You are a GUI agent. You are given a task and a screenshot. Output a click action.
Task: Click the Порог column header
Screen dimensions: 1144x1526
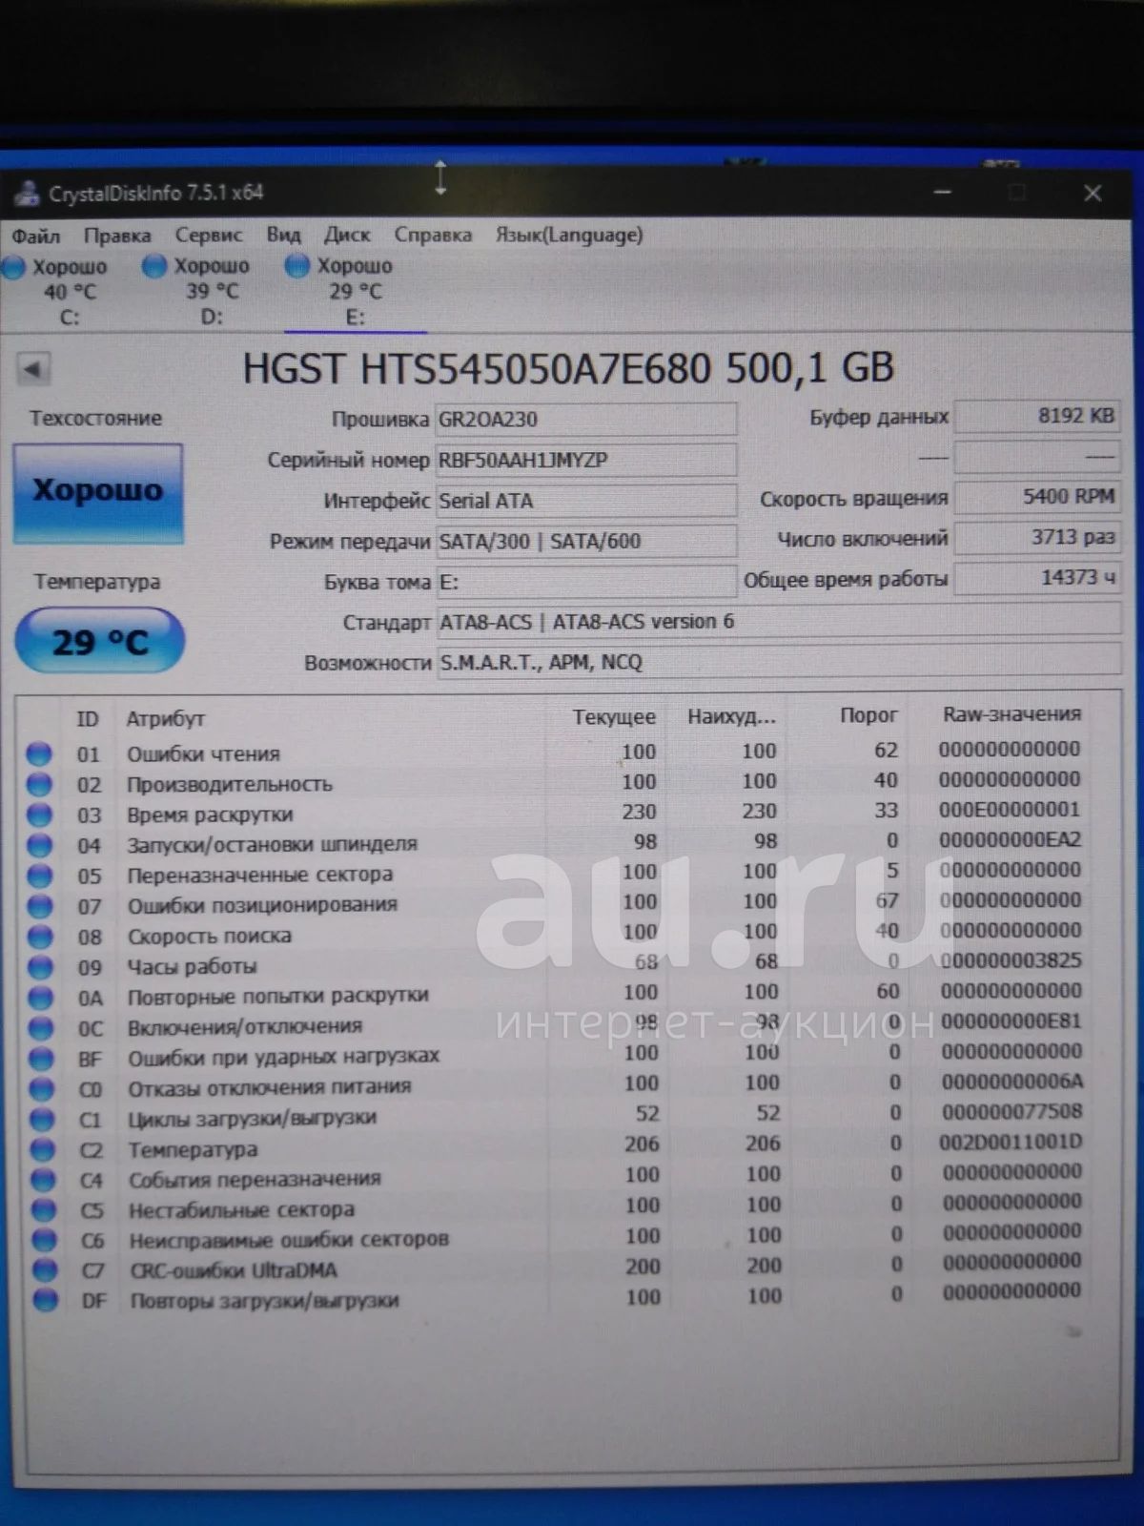pos(868,715)
